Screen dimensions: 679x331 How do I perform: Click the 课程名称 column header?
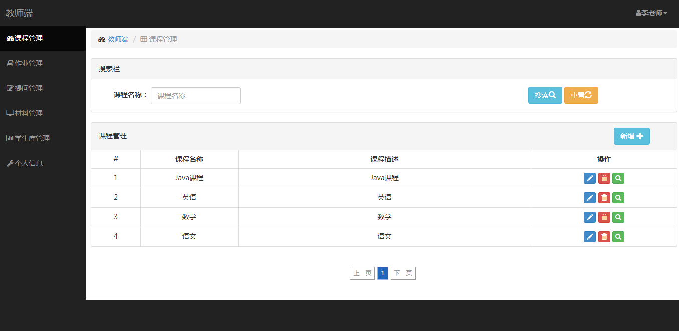tap(189, 159)
